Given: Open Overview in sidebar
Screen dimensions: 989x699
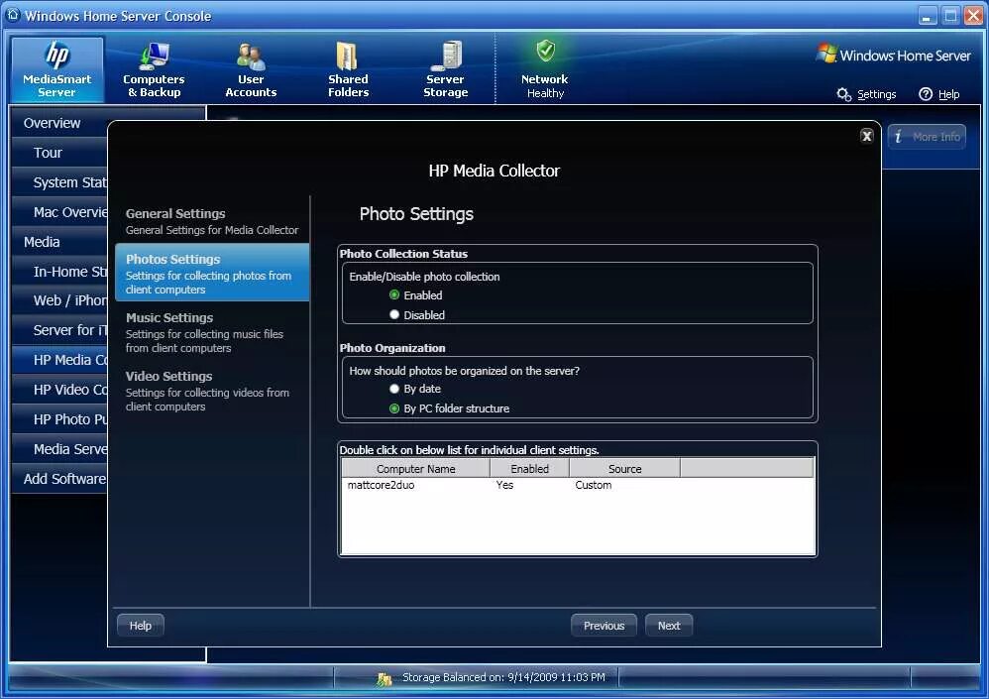Looking at the screenshot, I should tap(59, 123).
